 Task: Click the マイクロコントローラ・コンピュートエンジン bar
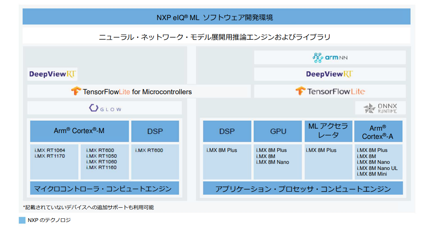tap(104, 188)
